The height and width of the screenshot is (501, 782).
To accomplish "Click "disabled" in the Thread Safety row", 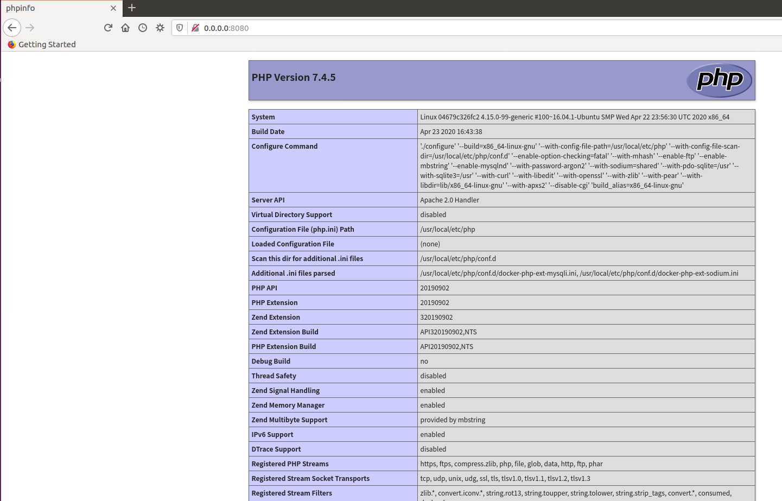I will coord(433,376).
